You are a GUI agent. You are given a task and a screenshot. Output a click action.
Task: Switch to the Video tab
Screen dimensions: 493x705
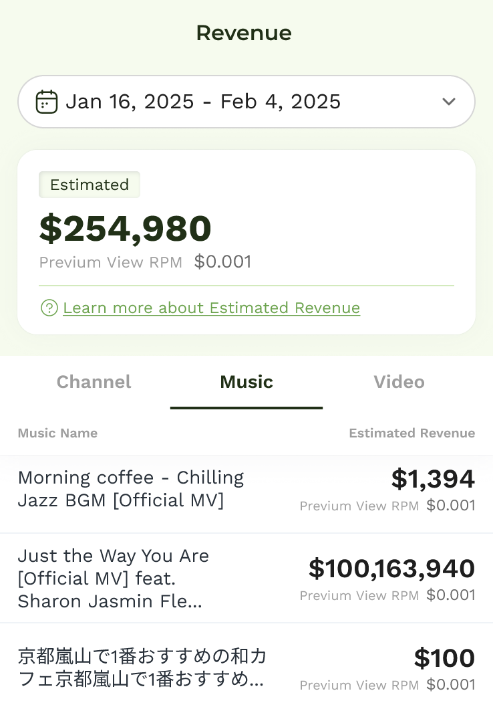pos(399,382)
